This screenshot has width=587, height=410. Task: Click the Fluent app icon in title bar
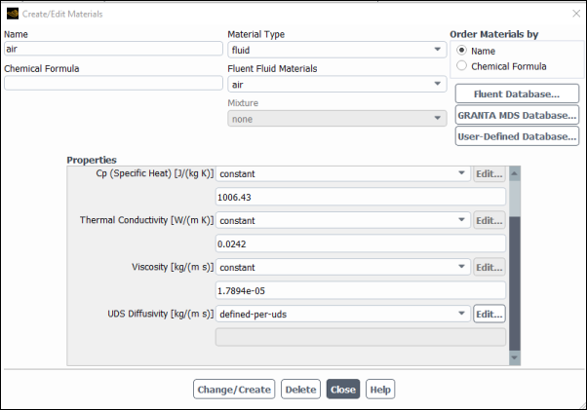point(12,14)
